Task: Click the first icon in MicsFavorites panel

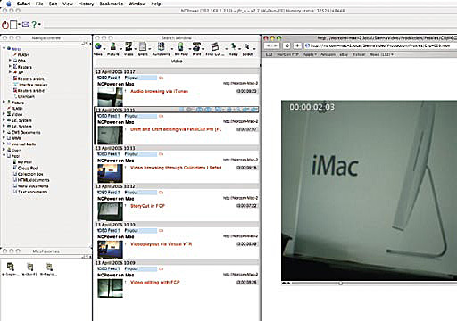Action: pyautogui.click(x=11, y=267)
